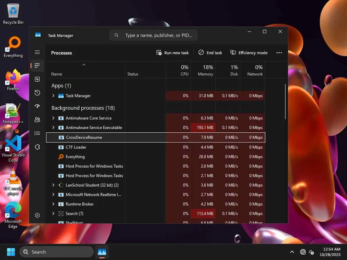
Task: Click the taskbar Search box
Action: point(57,252)
